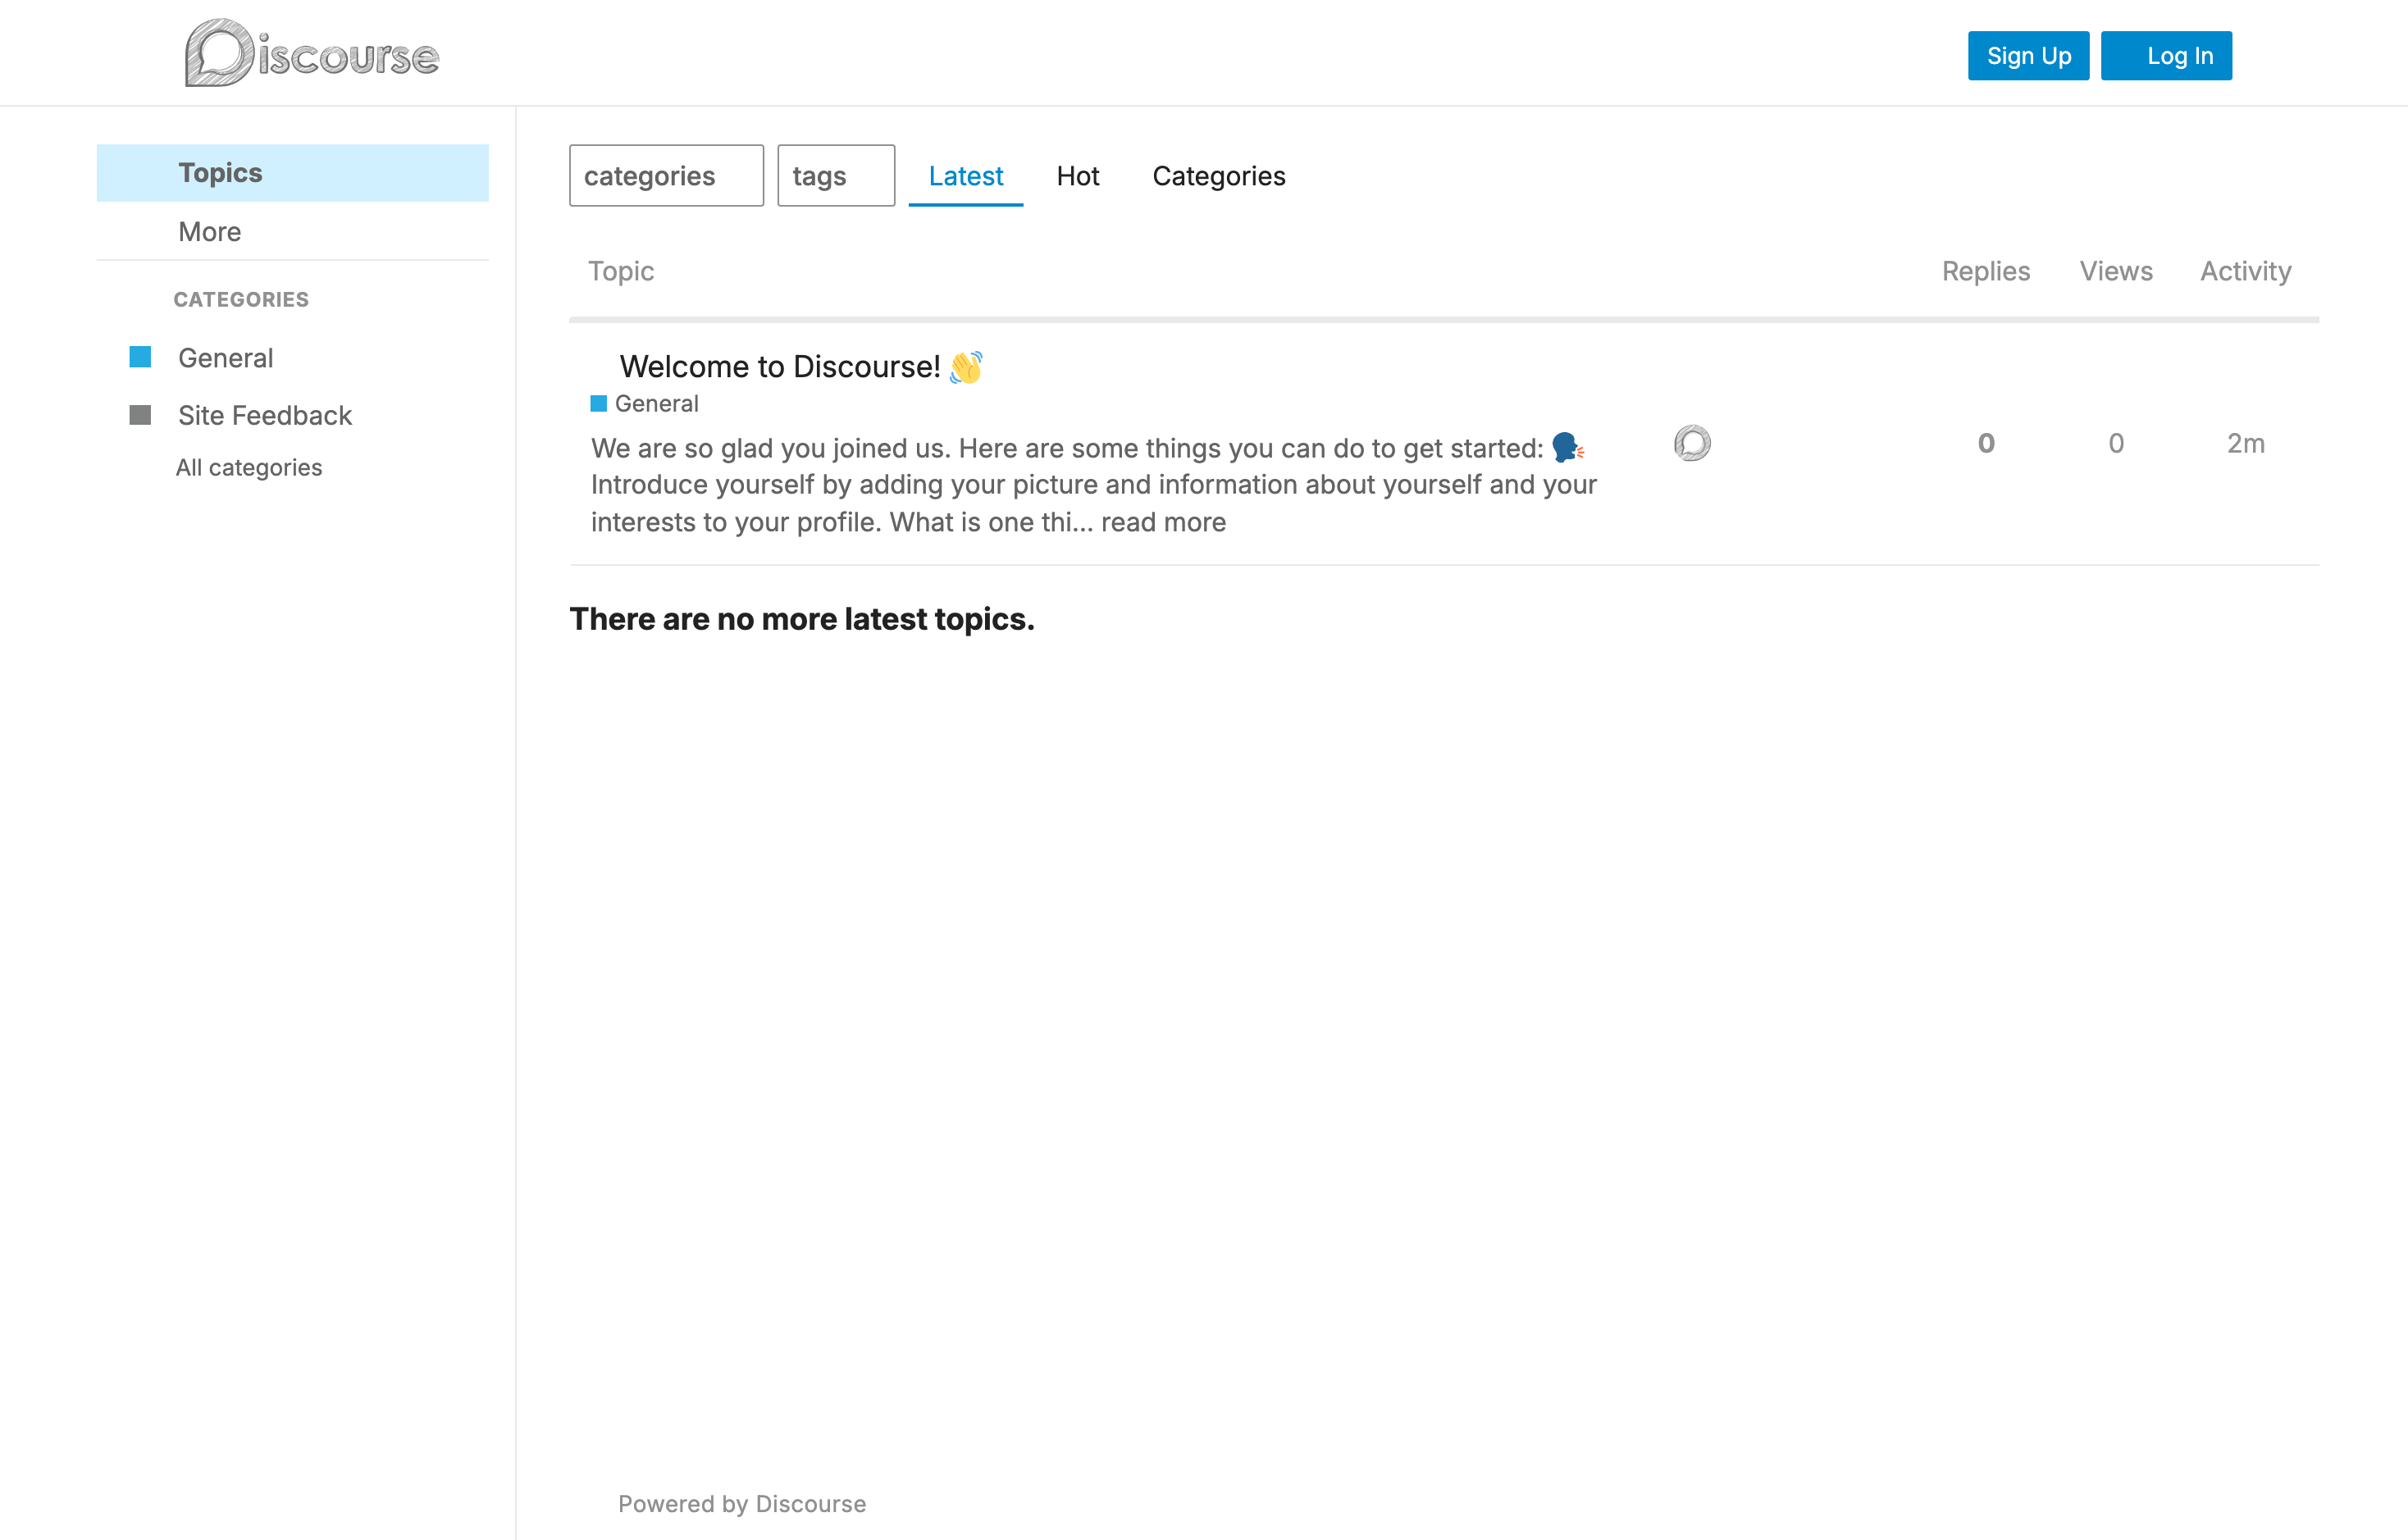Switch to the Hot tab
This screenshot has height=1540, width=2408.
click(1077, 176)
